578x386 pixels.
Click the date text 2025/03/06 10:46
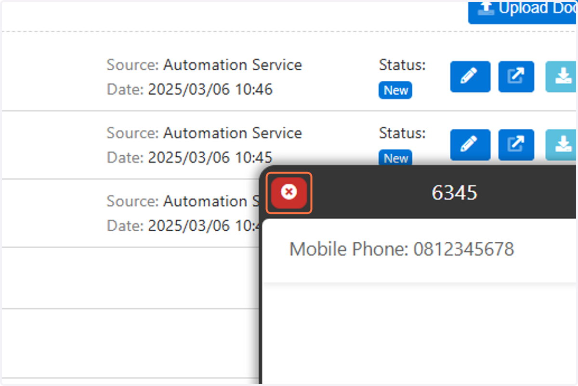tap(210, 89)
